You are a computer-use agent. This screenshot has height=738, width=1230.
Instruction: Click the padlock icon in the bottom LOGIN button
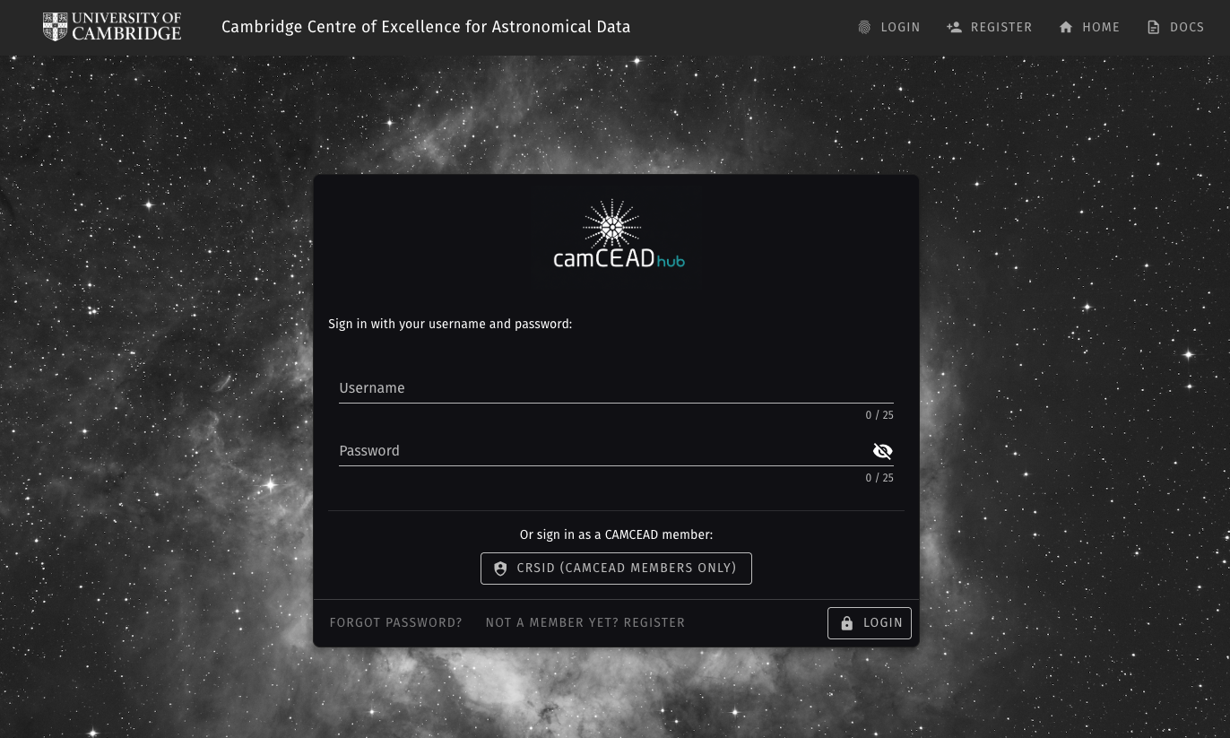[x=846, y=623]
